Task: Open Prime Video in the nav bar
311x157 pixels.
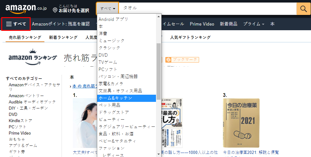Action: click(x=202, y=24)
